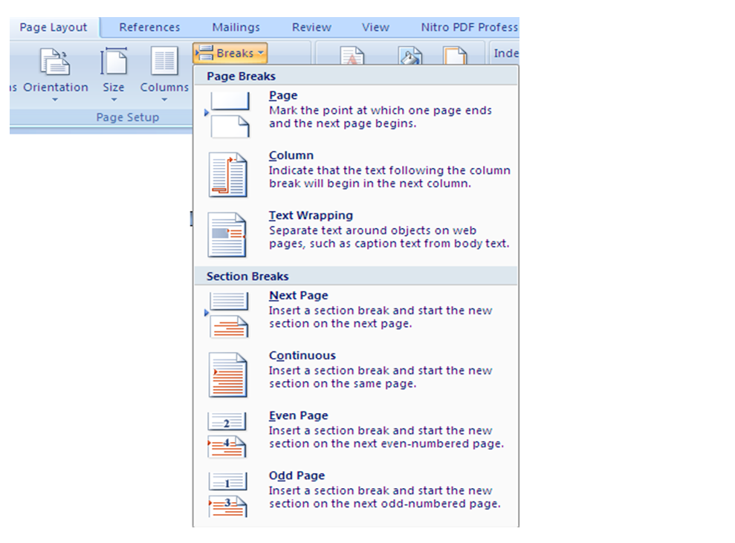The image size is (735, 543).
Task: Select the Even Page section break icon
Action: tap(227, 435)
